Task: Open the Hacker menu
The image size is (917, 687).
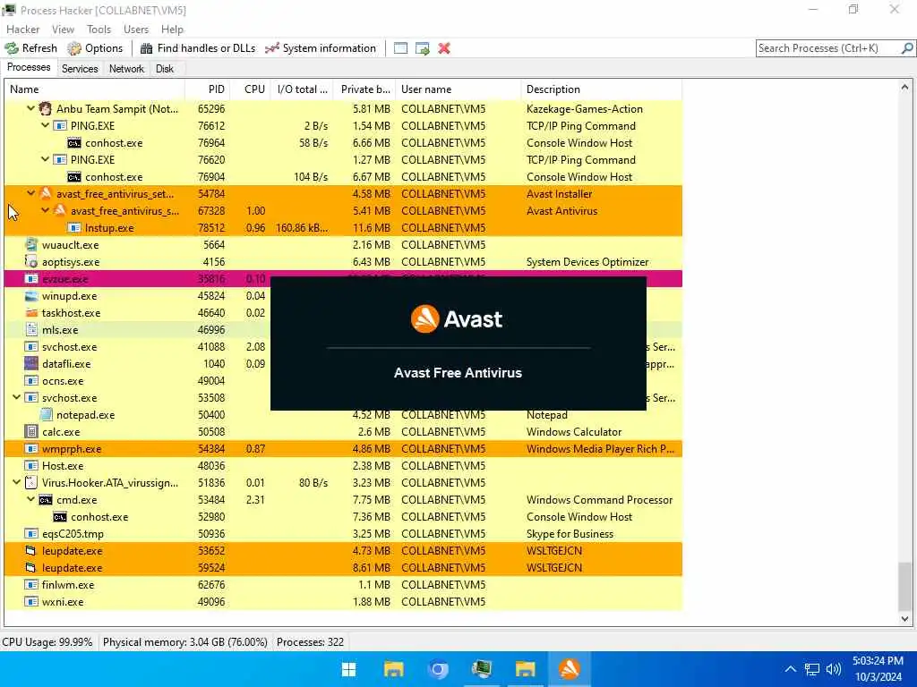Action: [x=22, y=30]
